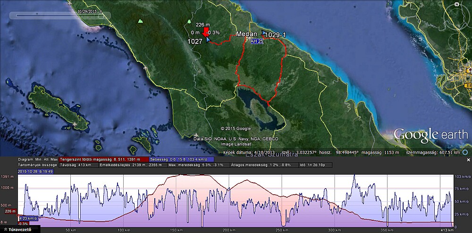The height and width of the screenshot is (233, 472).
Task: Click the red elevation arrow marker
Action: pos(205,32)
